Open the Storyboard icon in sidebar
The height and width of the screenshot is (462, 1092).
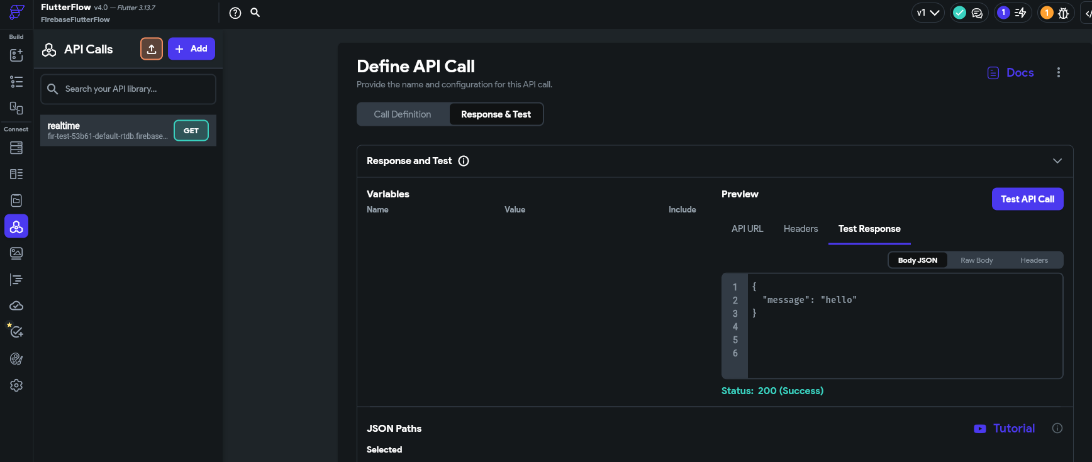point(16,108)
